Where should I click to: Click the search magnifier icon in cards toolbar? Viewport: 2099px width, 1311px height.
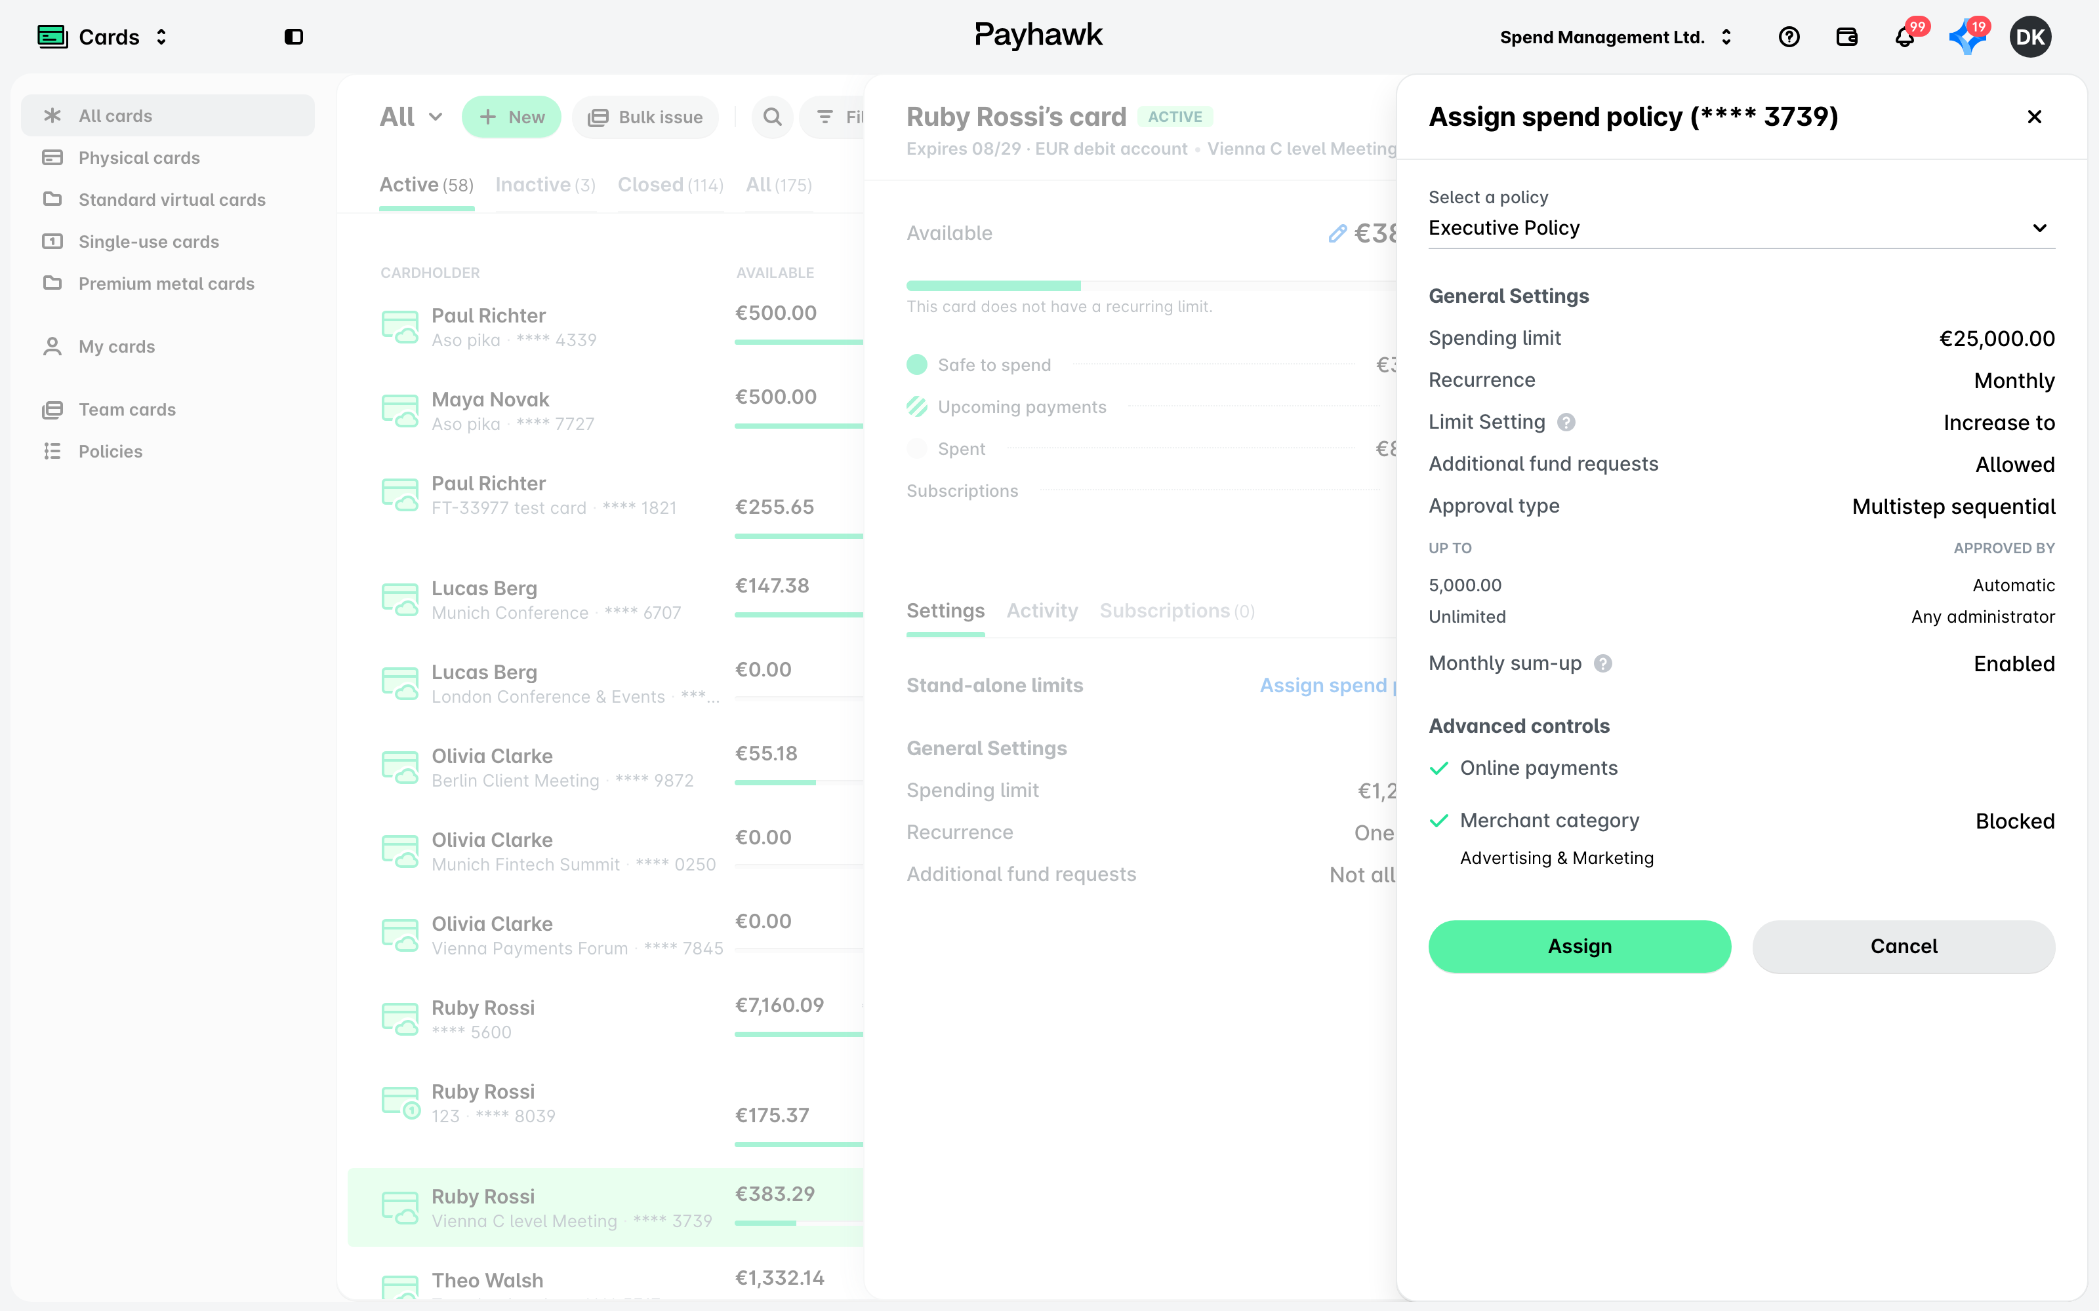(772, 117)
